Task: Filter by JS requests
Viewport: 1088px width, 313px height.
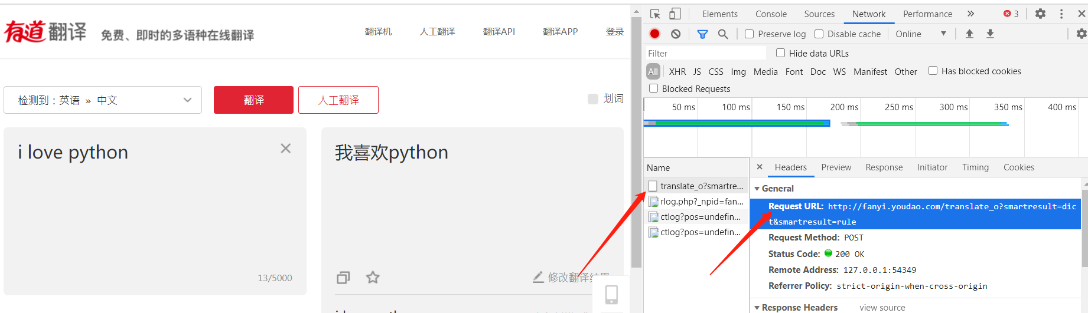Action: click(x=697, y=71)
